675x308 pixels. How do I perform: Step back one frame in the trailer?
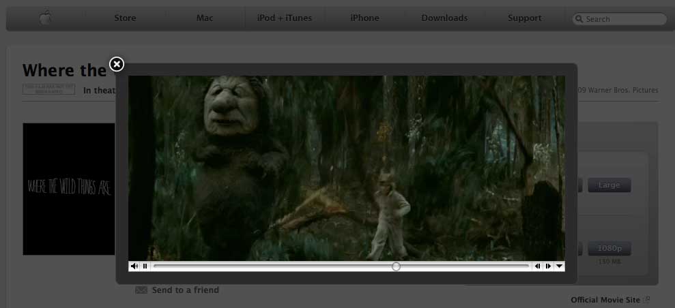538,266
